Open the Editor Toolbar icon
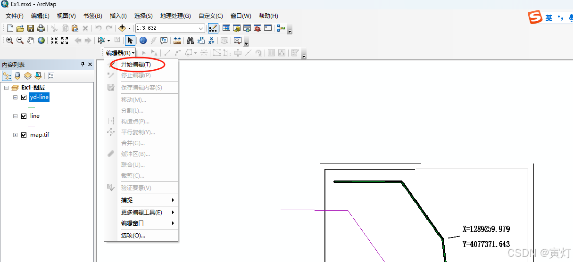The image size is (573, 262). pos(213,28)
